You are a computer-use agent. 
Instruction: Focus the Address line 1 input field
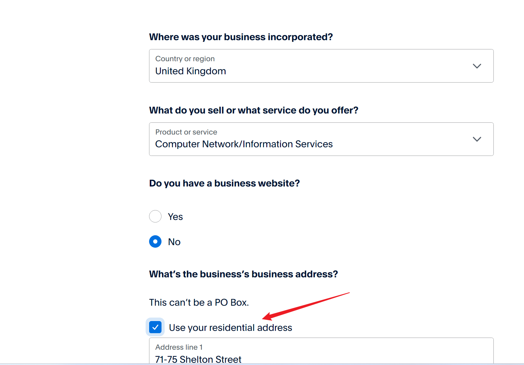point(321,354)
